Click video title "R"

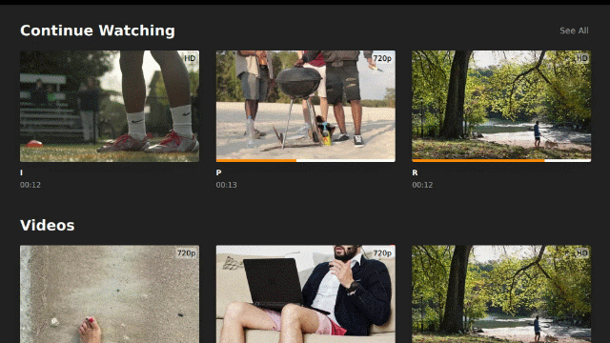click(x=415, y=172)
